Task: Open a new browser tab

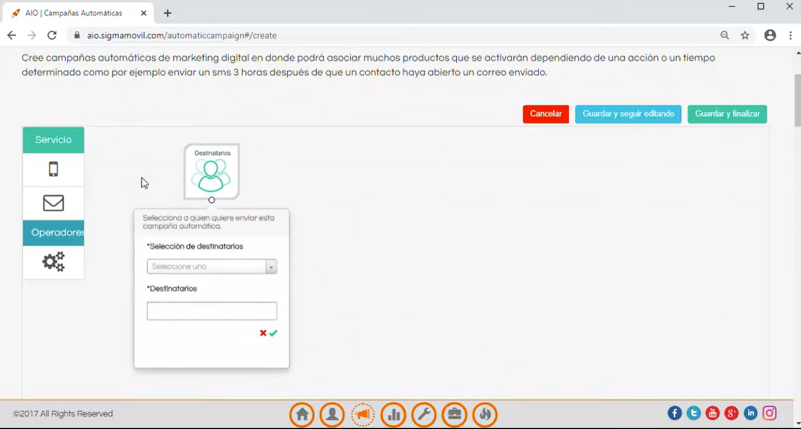Action: tap(168, 13)
